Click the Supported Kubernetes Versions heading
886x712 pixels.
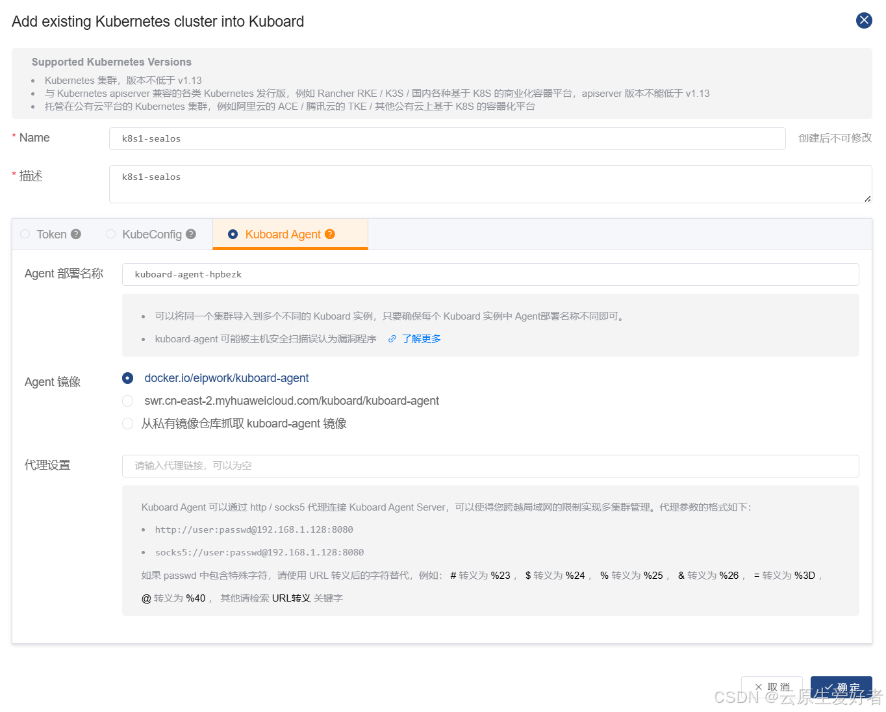click(x=112, y=62)
